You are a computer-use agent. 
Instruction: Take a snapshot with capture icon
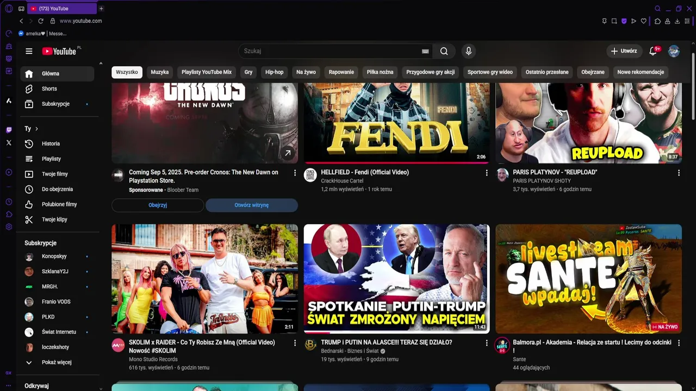pyautogui.click(x=614, y=21)
